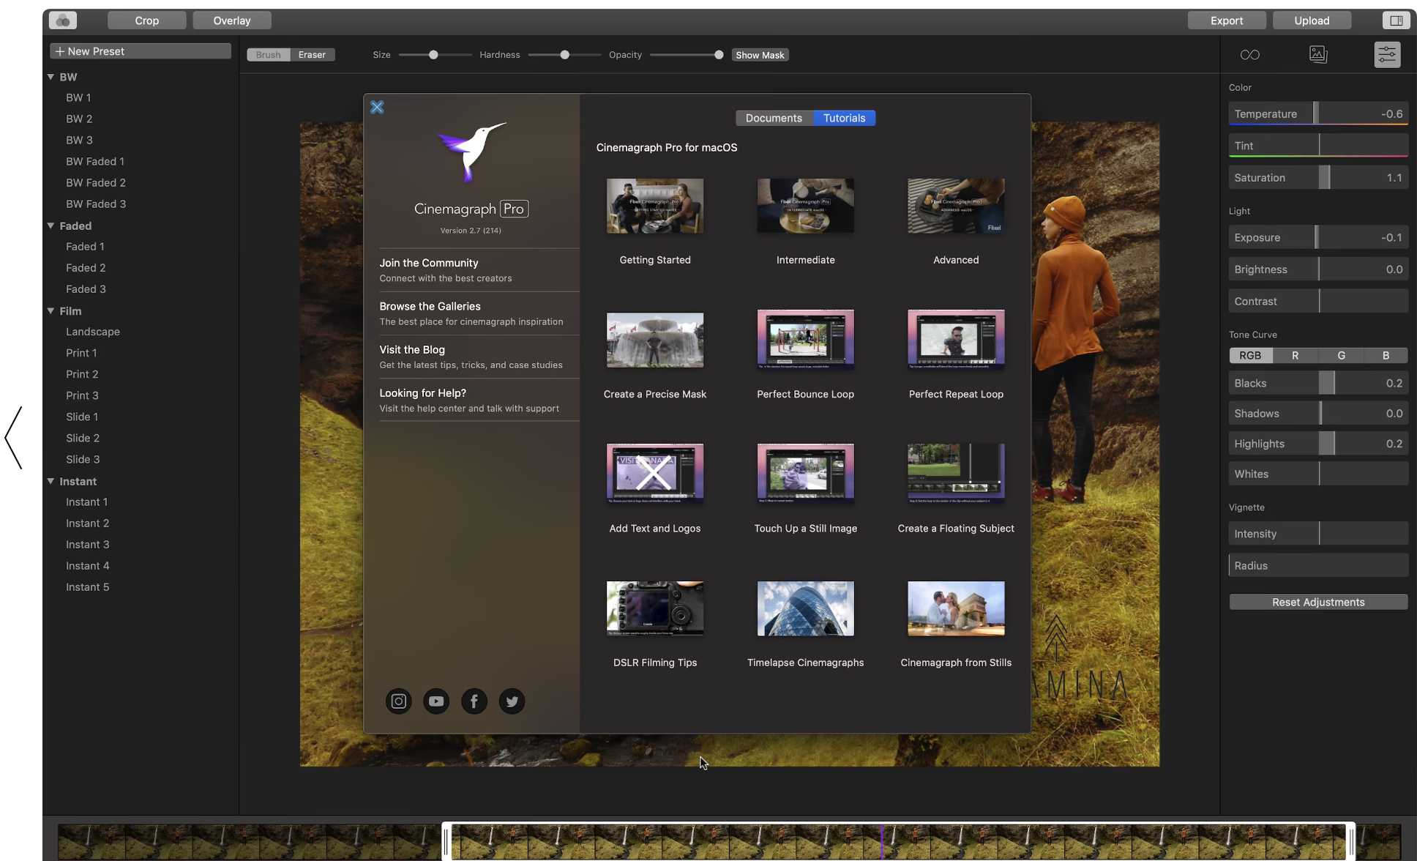Toggle the Show Mask button
The width and height of the screenshot is (1417, 861).
[760, 55]
